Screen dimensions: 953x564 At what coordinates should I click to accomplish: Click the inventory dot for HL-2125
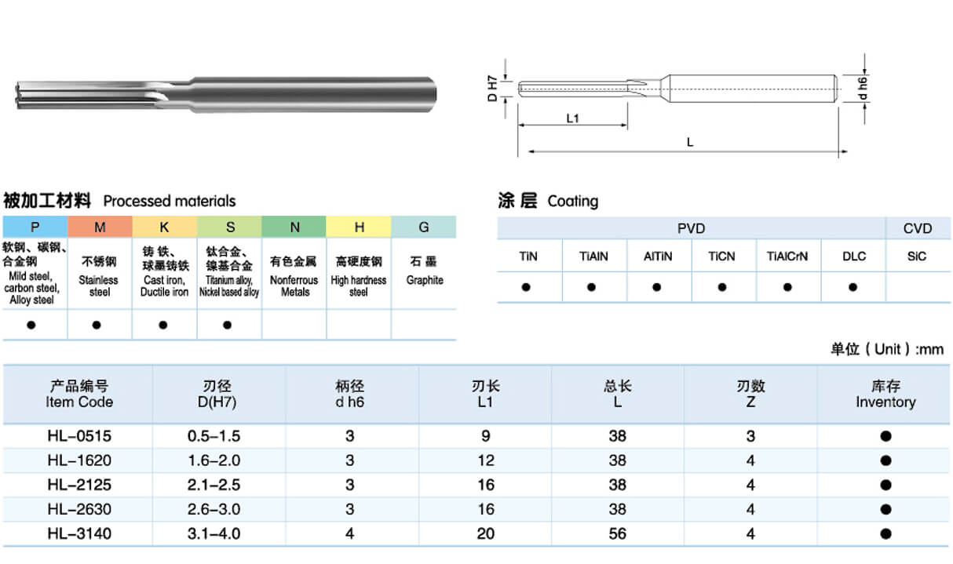pyautogui.click(x=885, y=485)
